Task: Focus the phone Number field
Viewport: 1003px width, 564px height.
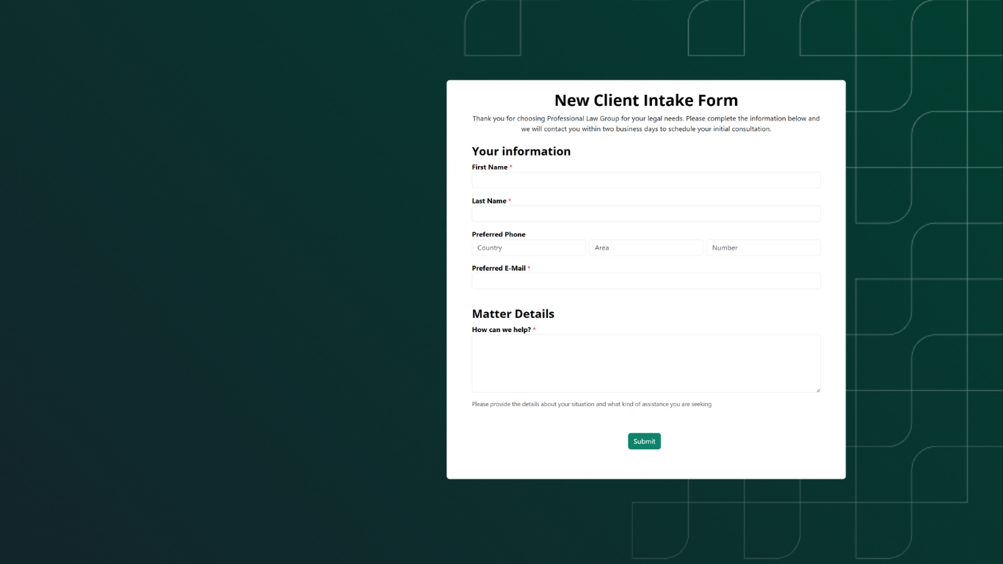Action: 763,247
